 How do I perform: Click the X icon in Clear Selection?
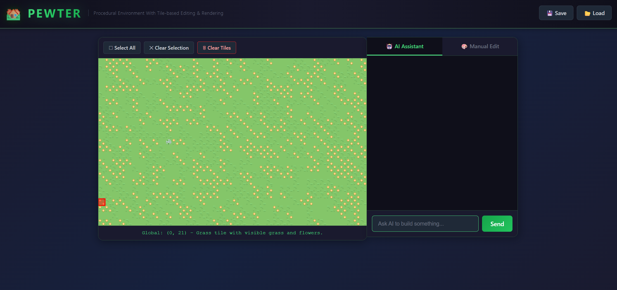151,48
